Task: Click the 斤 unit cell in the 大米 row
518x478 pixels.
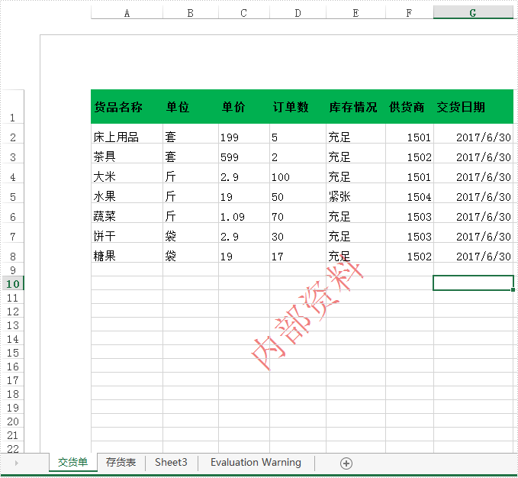Action: pyautogui.click(x=190, y=173)
